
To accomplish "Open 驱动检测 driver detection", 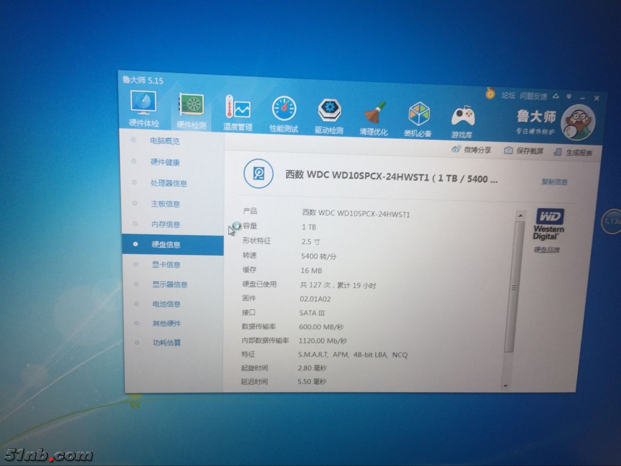I will pos(329,116).
